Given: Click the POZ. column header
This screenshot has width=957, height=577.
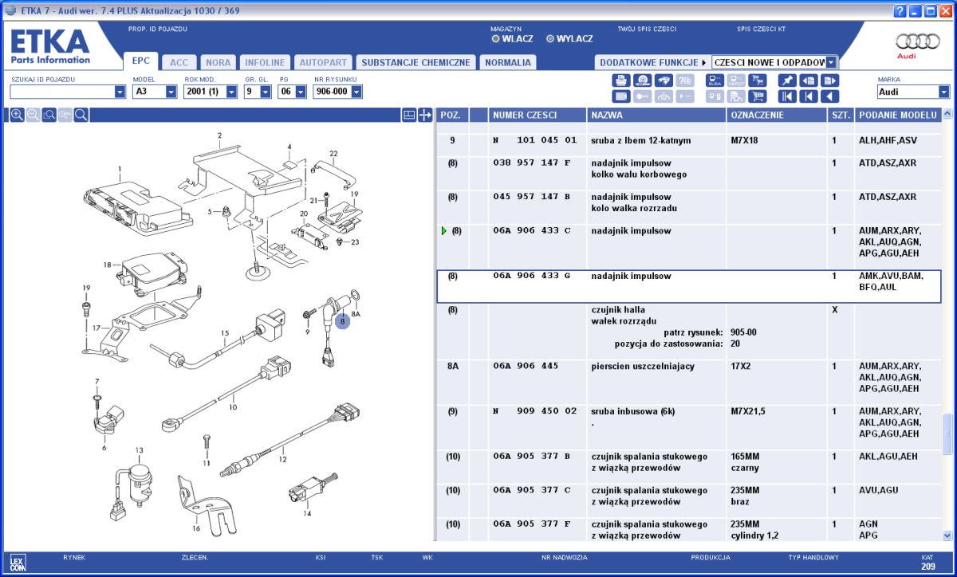Looking at the screenshot, I should (x=452, y=115).
